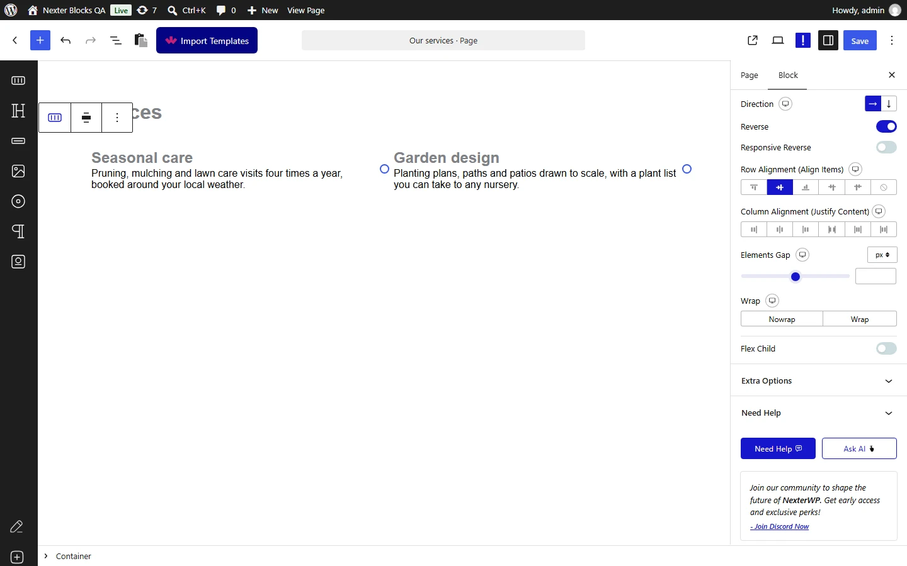Undo the last change
907x566 pixels.
66,40
